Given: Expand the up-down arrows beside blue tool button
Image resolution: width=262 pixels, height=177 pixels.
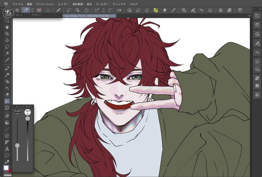Looking at the screenshot, I should tap(32, 10).
